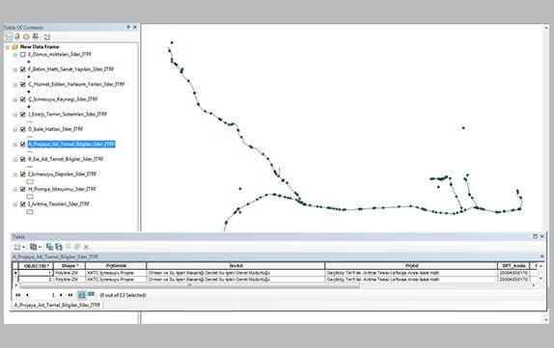554x348 pixels.
Task: Select the I_Icmesuyu_Depolari layer name
Action: coord(62,174)
